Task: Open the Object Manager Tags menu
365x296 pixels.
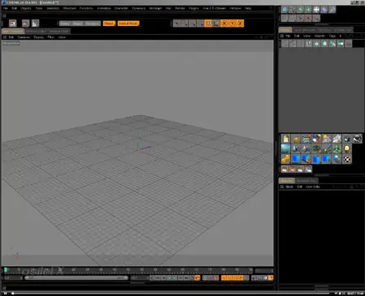Action: 333,36
